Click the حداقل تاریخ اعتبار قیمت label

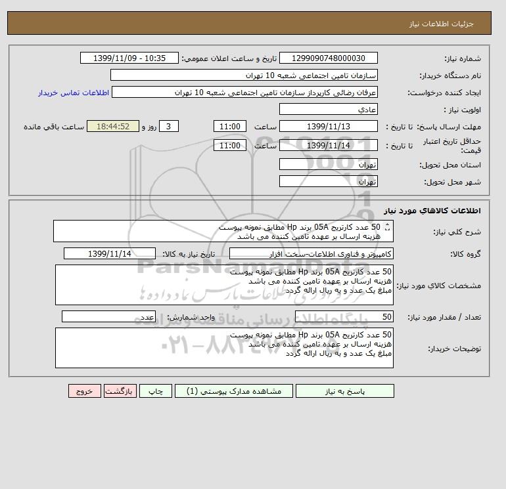[x=452, y=146]
